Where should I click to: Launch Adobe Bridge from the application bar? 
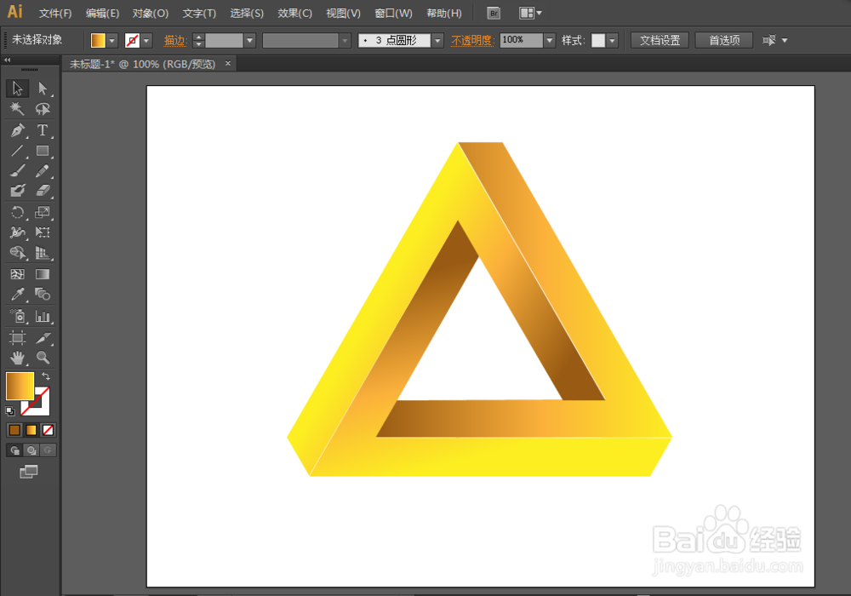(x=493, y=13)
